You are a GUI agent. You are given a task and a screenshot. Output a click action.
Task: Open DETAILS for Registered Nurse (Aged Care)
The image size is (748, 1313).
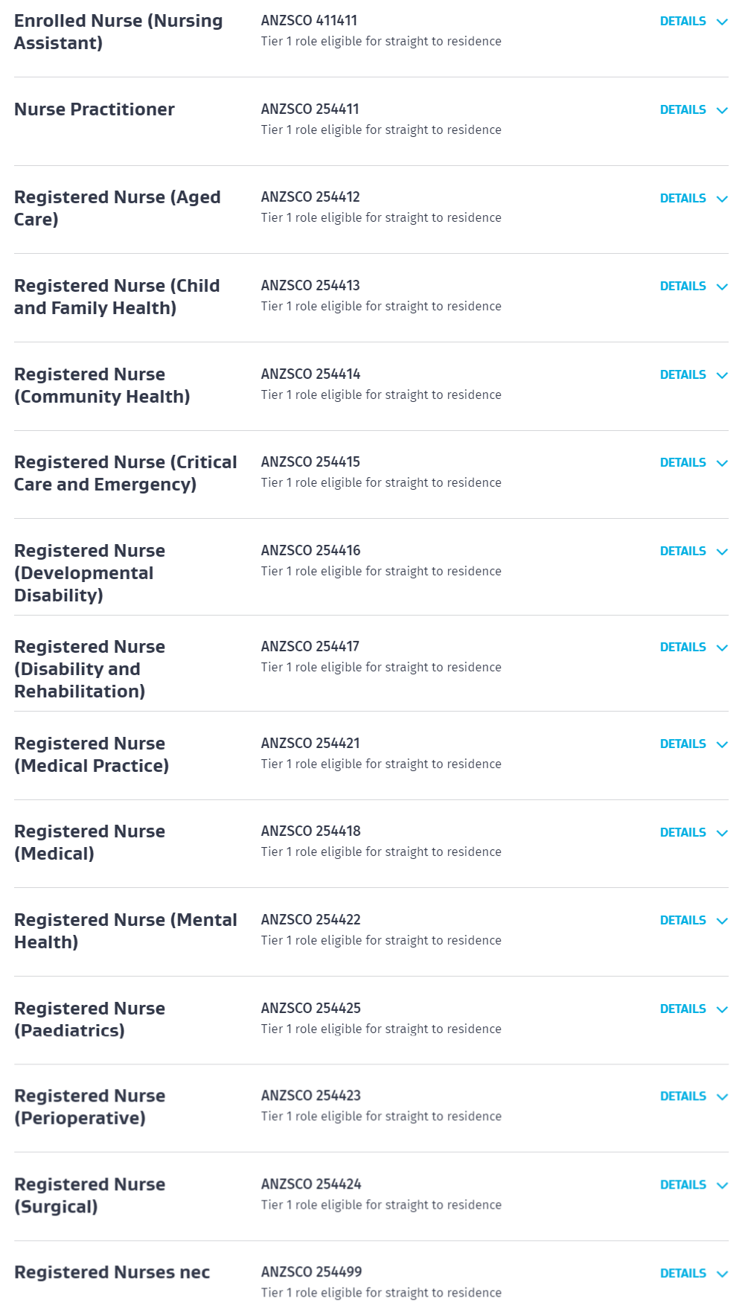coord(683,198)
